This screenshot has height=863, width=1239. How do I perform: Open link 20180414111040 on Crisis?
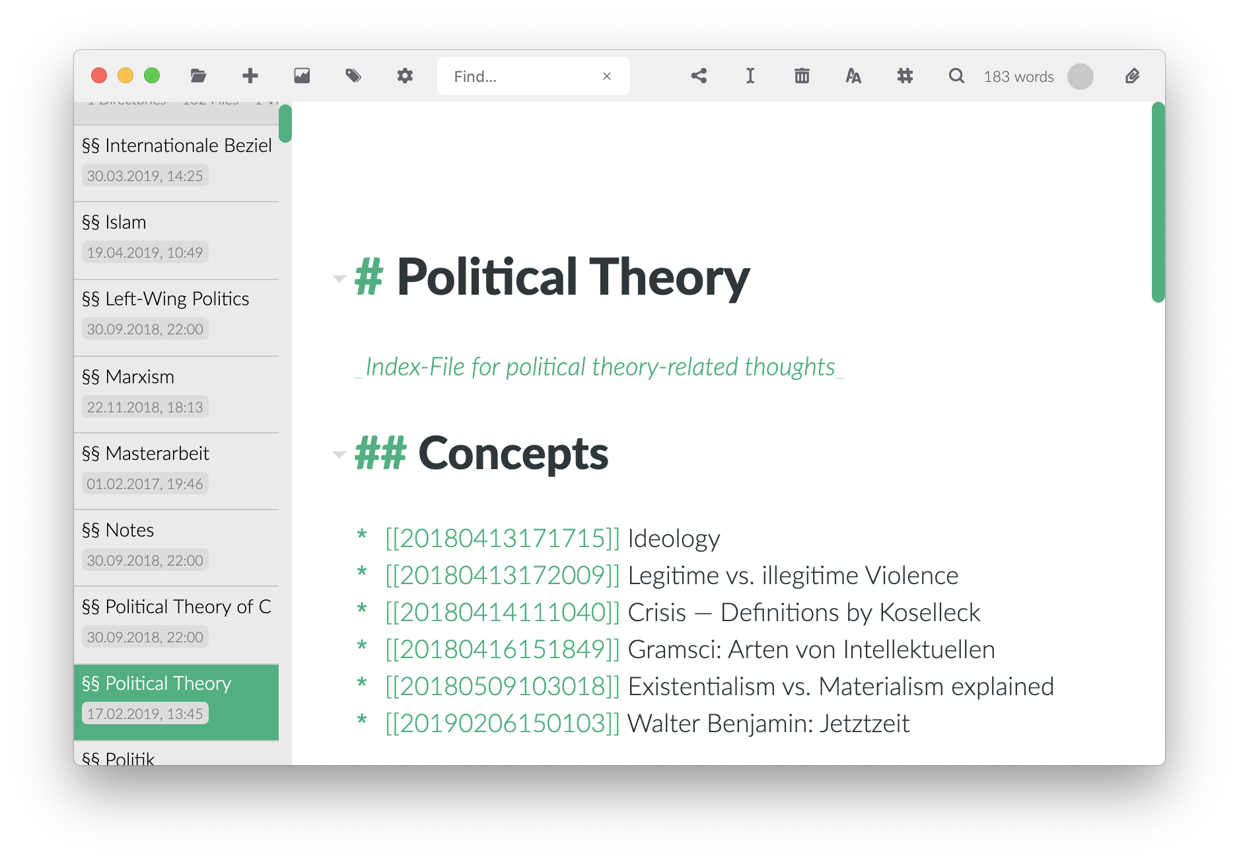point(503,613)
